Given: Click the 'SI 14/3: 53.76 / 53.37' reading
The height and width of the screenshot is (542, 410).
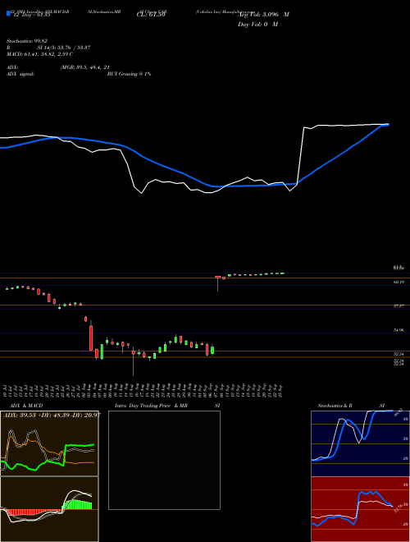Looking at the screenshot, I should [64, 48].
